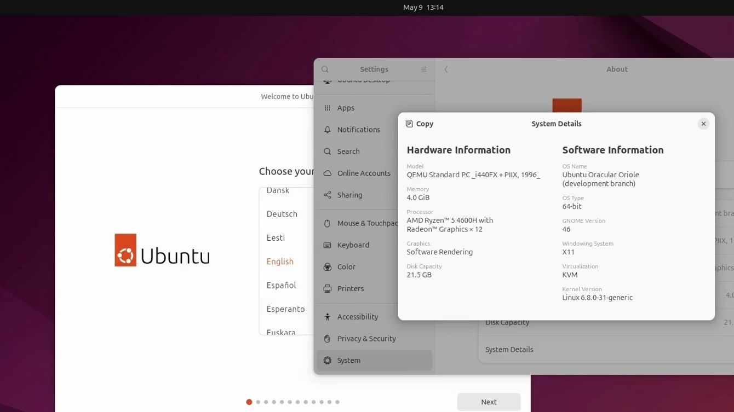Go back using the About header arrow
Screen dimensions: 734x412
tap(446, 69)
